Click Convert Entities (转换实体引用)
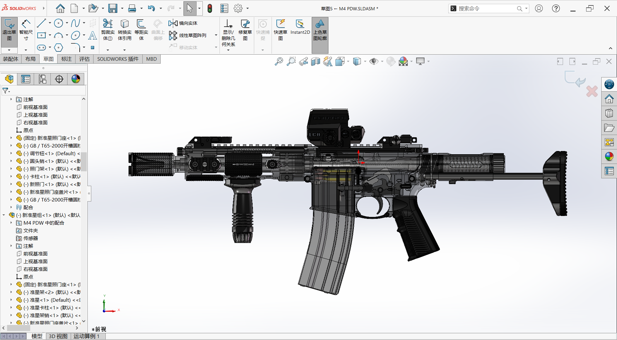The image size is (617, 340). tap(124, 30)
